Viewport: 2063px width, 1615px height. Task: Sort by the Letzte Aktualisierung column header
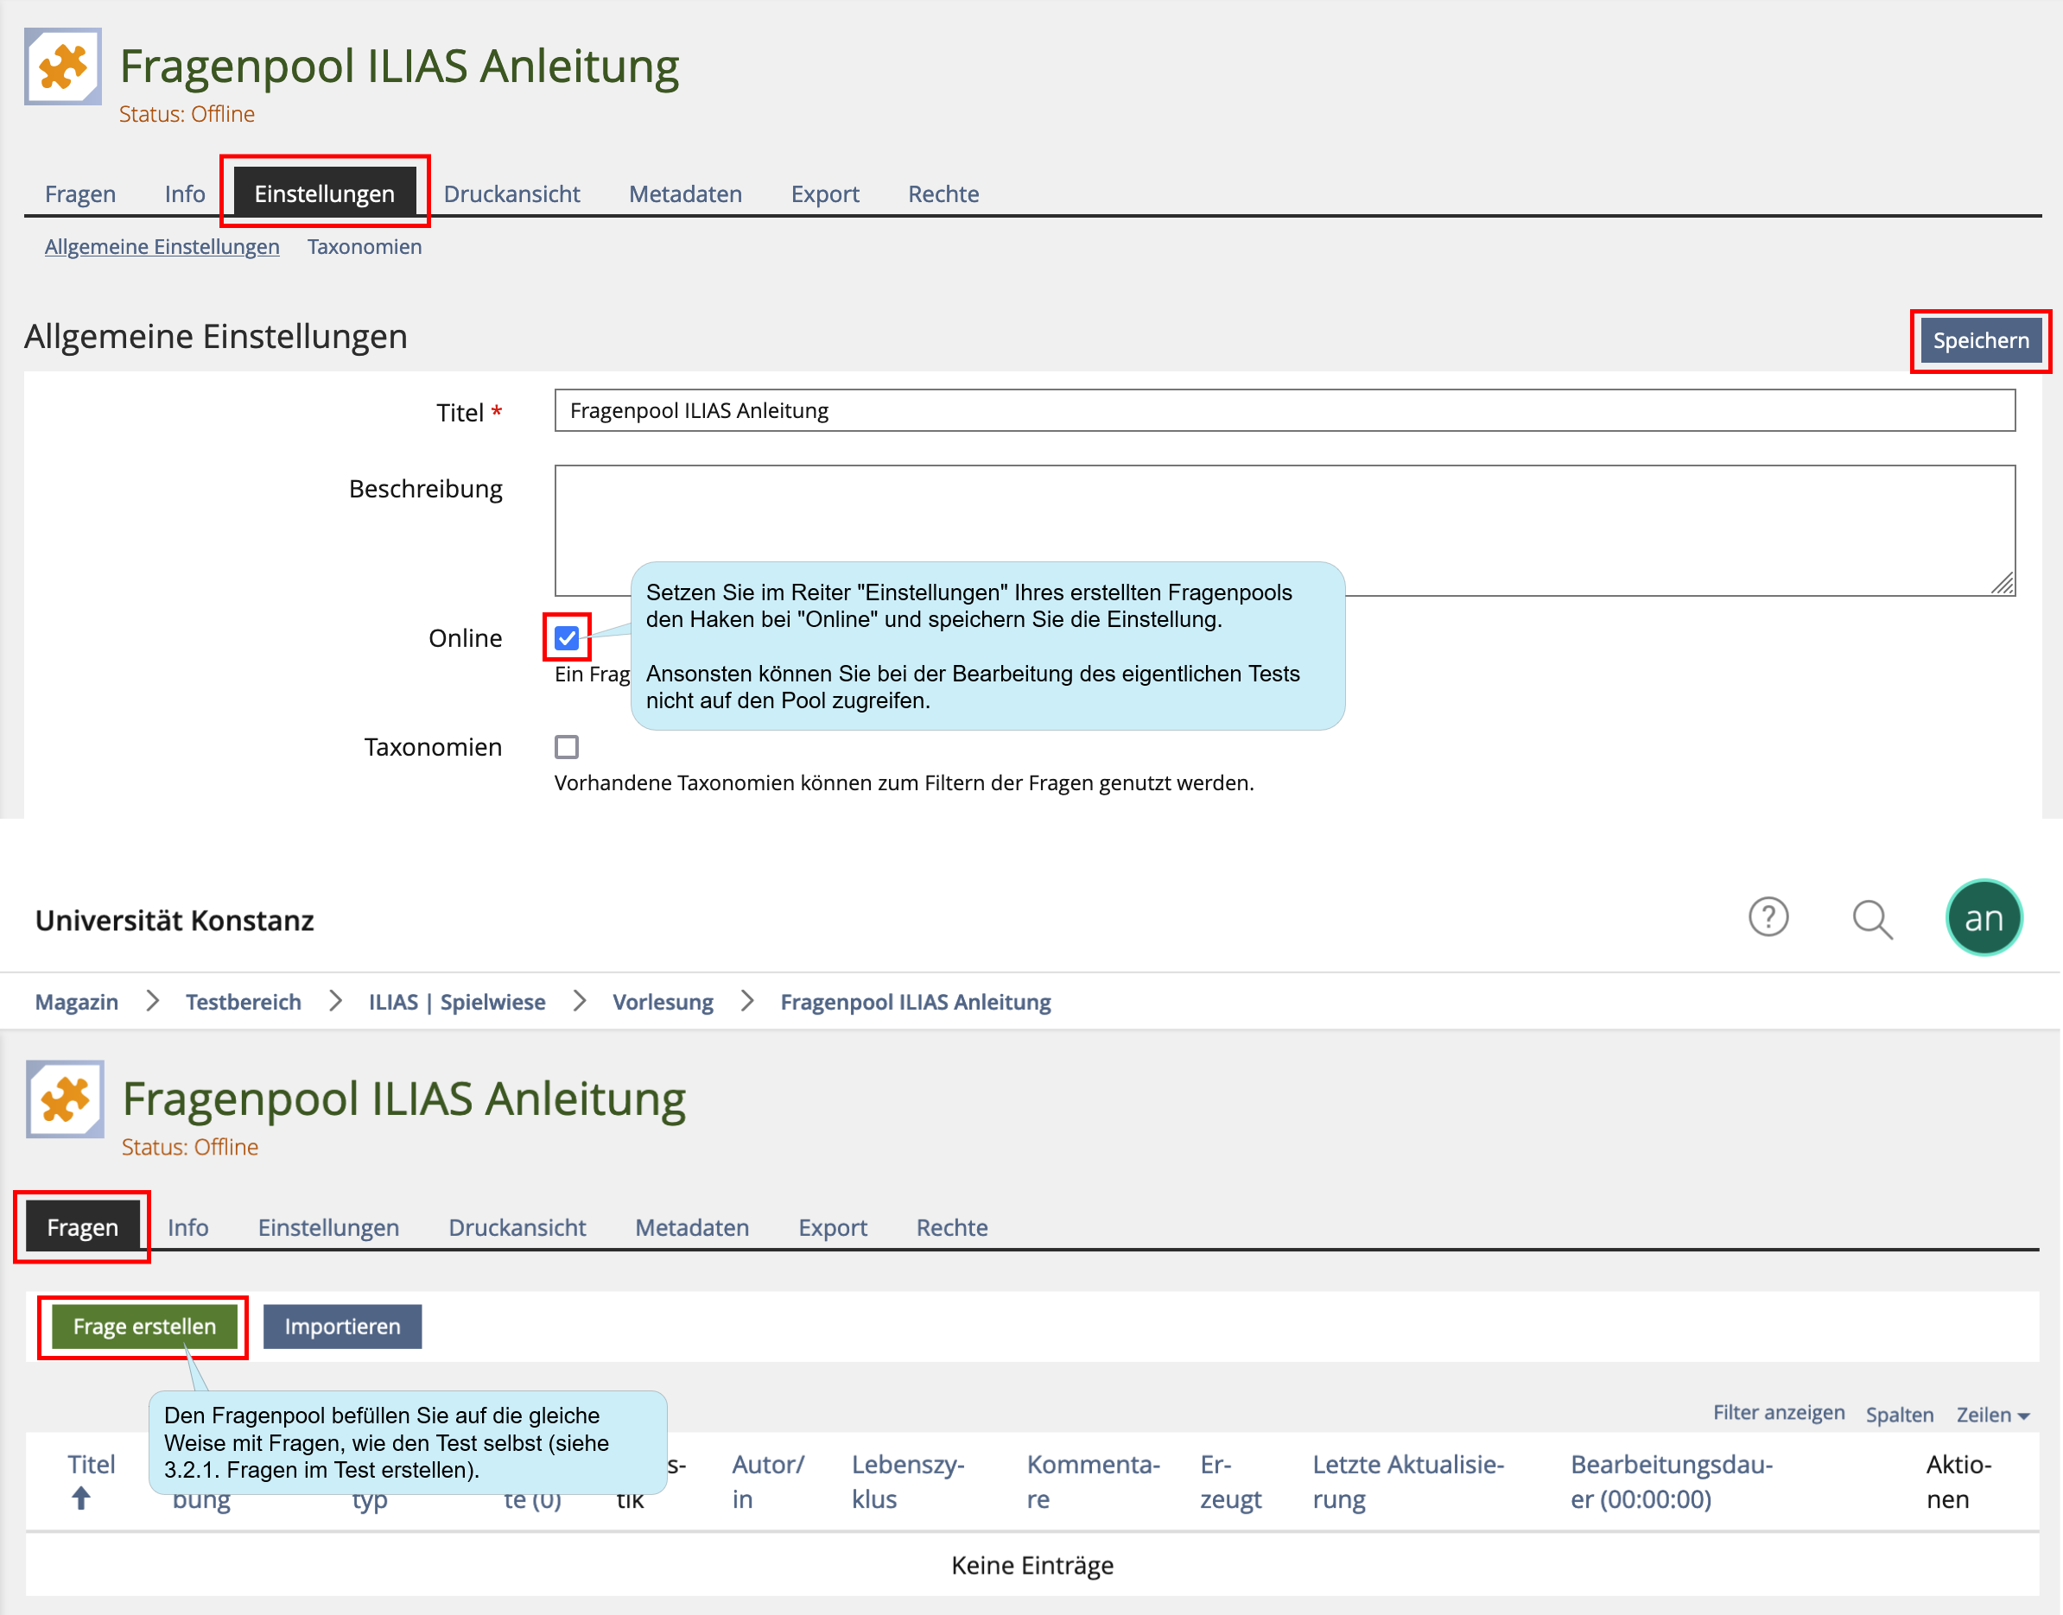point(1408,1482)
